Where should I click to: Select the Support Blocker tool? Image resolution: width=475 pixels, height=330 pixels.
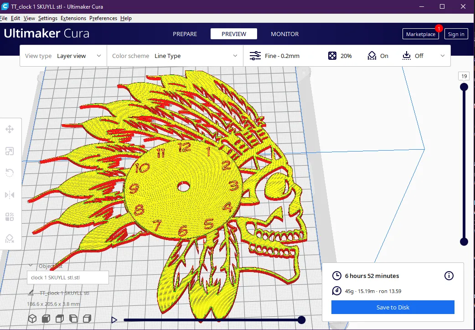pyautogui.click(x=10, y=239)
